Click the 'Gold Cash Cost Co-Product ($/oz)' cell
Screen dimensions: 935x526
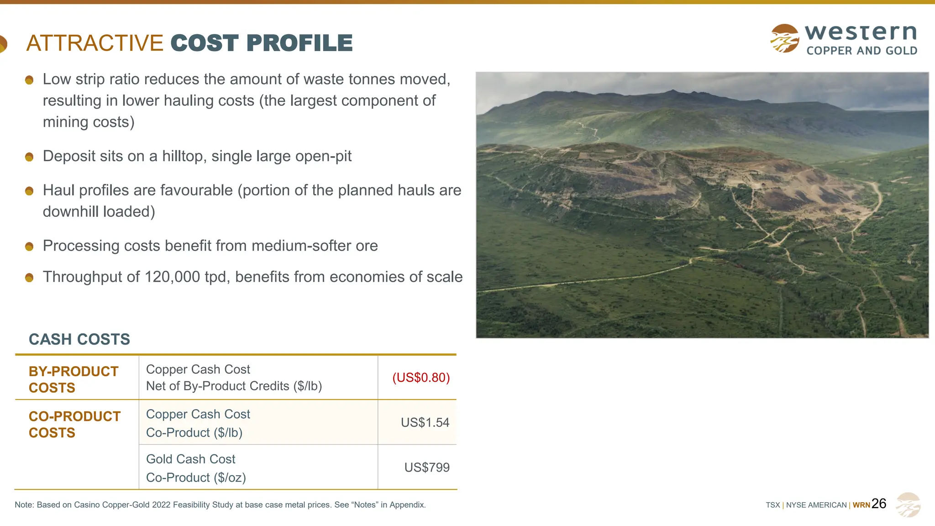[x=196, y=468]
